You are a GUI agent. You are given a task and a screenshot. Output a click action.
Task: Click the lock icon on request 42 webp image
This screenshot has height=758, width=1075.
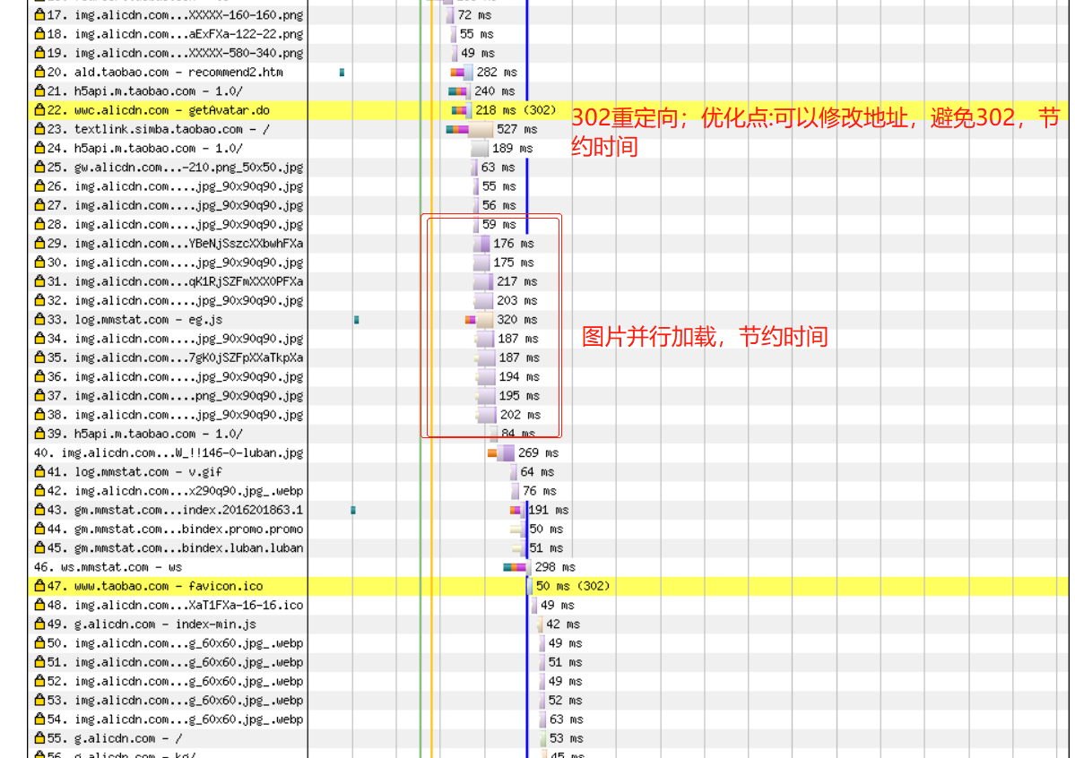click(39, 491)
